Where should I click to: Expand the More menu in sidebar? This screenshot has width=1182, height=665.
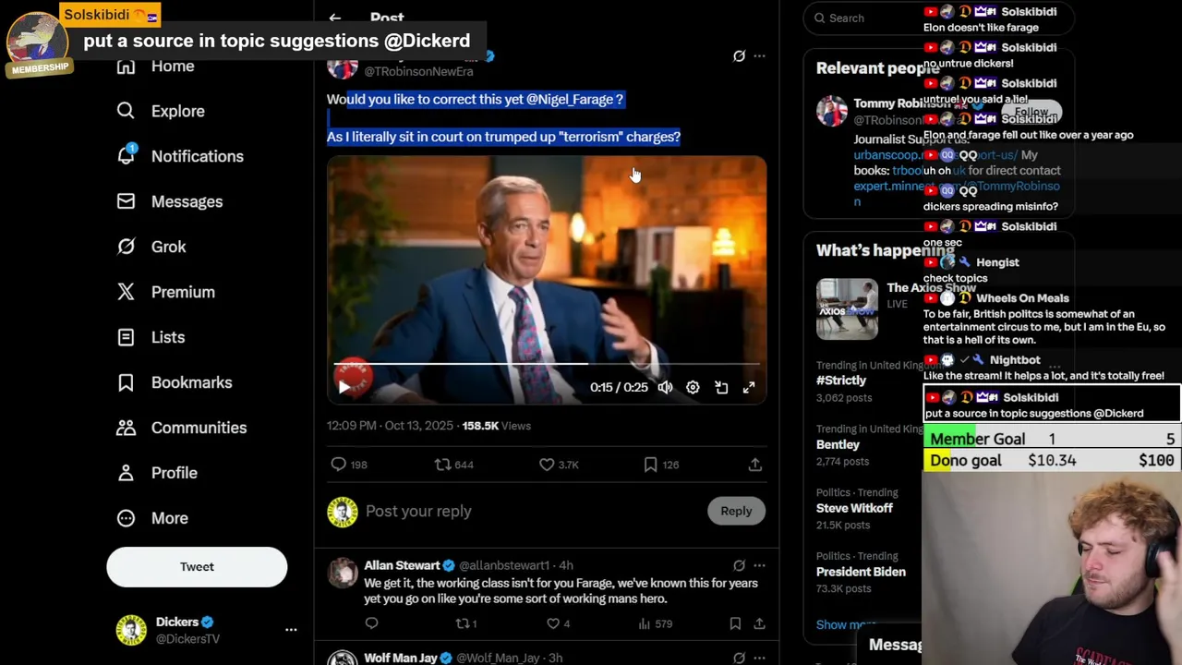(x=152, y=518)
